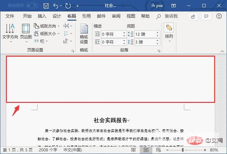Viewport: 227px width, 154px height.
Task: Toggle the AutoSave switch
Action: pyautogui.click(x=32, y=6)
